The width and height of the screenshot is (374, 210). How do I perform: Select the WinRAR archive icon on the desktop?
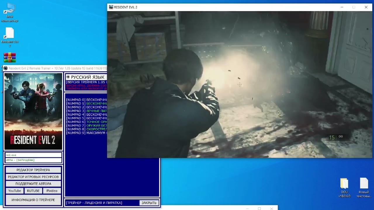point(10,58)
